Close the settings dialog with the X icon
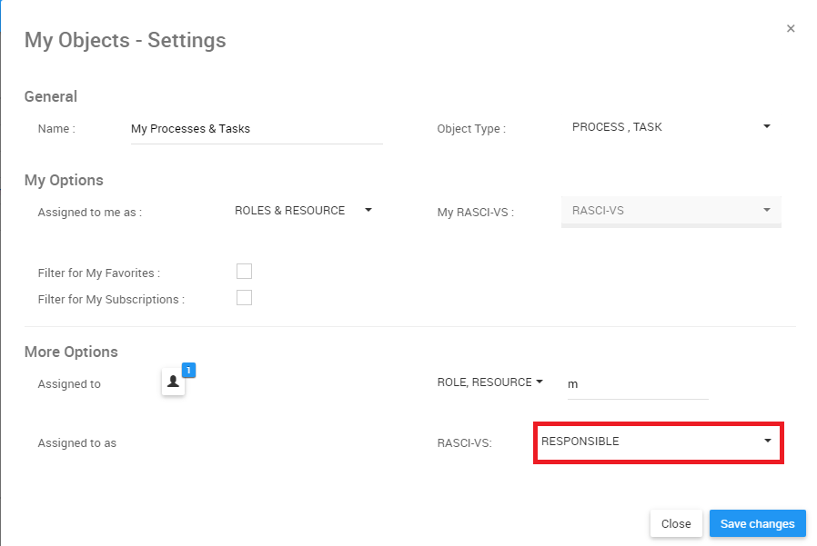This screenshot has width=817, height=546. pos(791,29)
